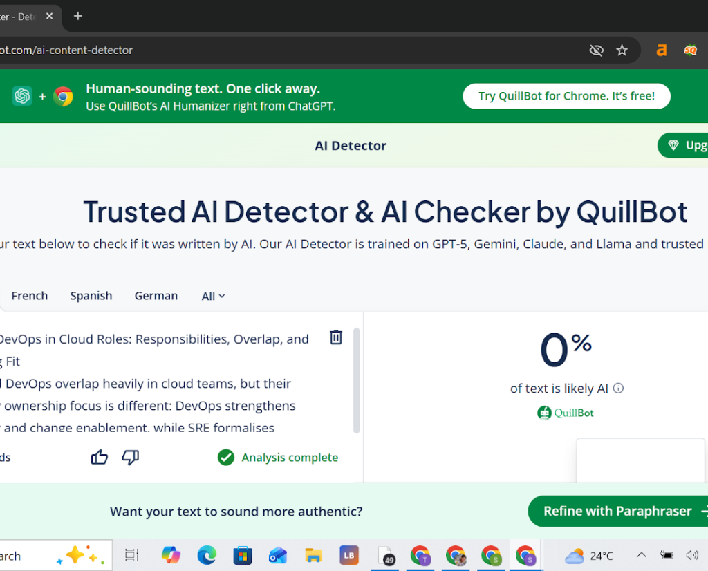The height and width of the screenshot is (571, 708).
Task: Switch to purple-badged Chrome profile S
Action: 526,556
